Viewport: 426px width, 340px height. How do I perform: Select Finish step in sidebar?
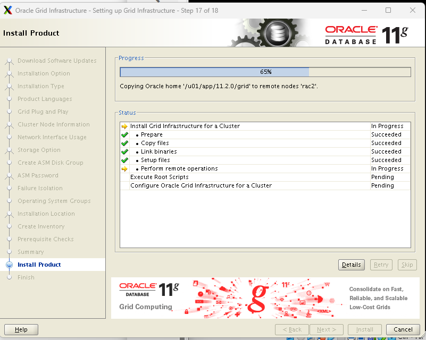pyautogui.click(x=26, y=277)
